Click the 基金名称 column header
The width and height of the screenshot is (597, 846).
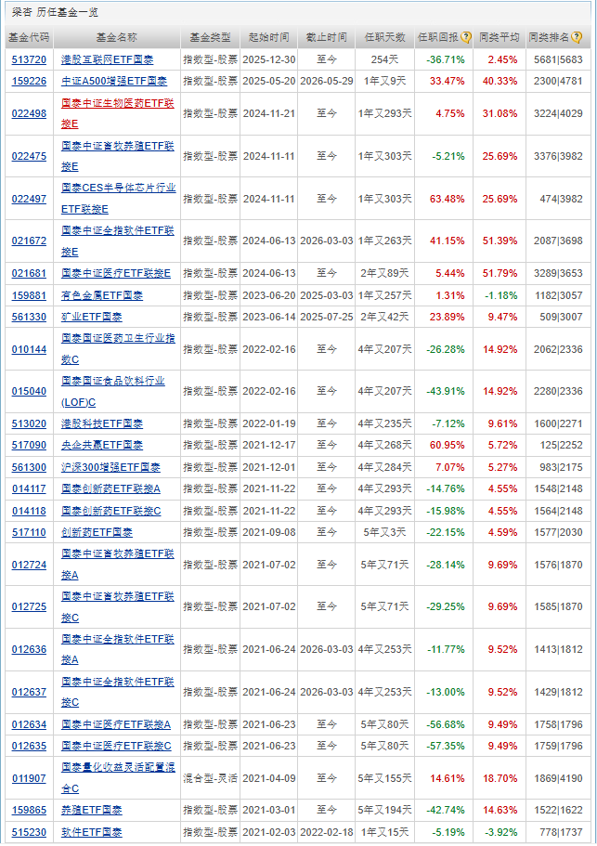(117, 37)
